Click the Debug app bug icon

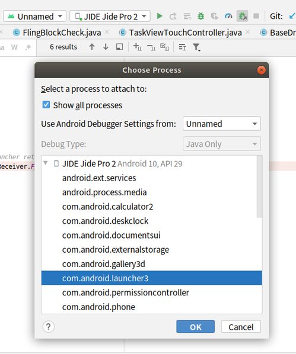(x=200, y=16)
